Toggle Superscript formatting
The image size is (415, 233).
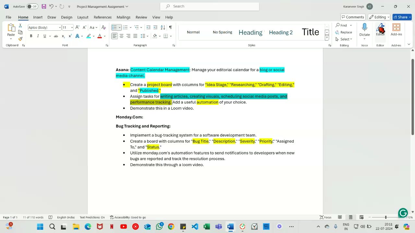70,36
